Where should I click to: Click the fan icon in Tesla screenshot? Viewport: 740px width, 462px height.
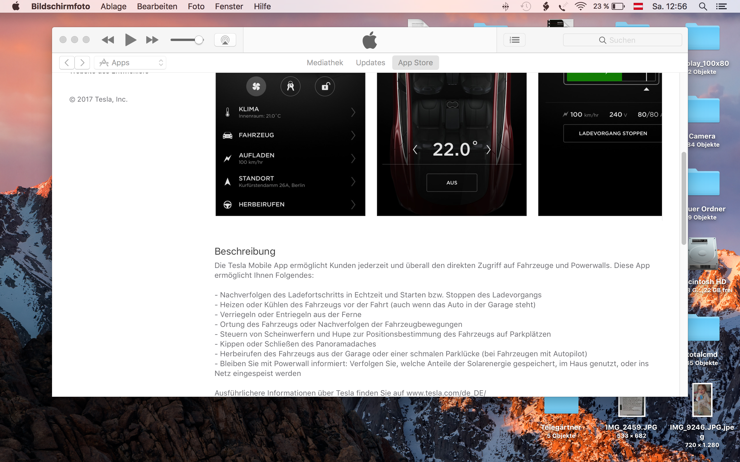coord(256,86)
